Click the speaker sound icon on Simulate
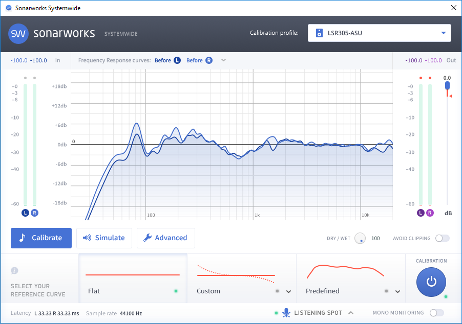This screenshot has height=324, width=462. [x=87, y=238]
